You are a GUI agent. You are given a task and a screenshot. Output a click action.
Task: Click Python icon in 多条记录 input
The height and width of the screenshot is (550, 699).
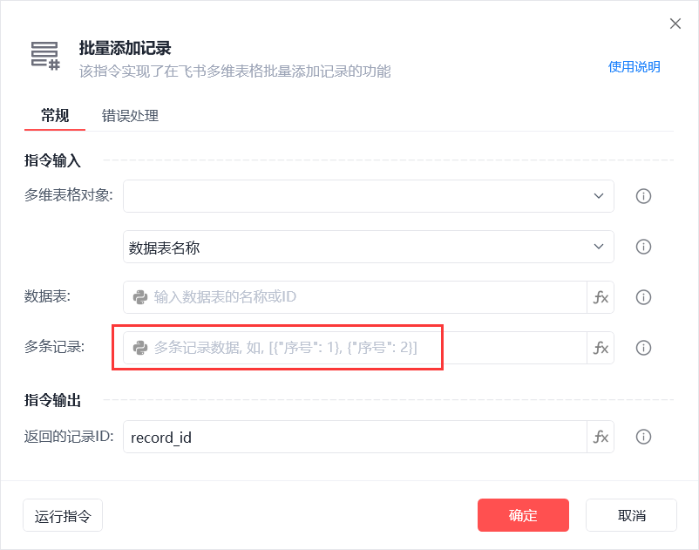coord(139,348)
